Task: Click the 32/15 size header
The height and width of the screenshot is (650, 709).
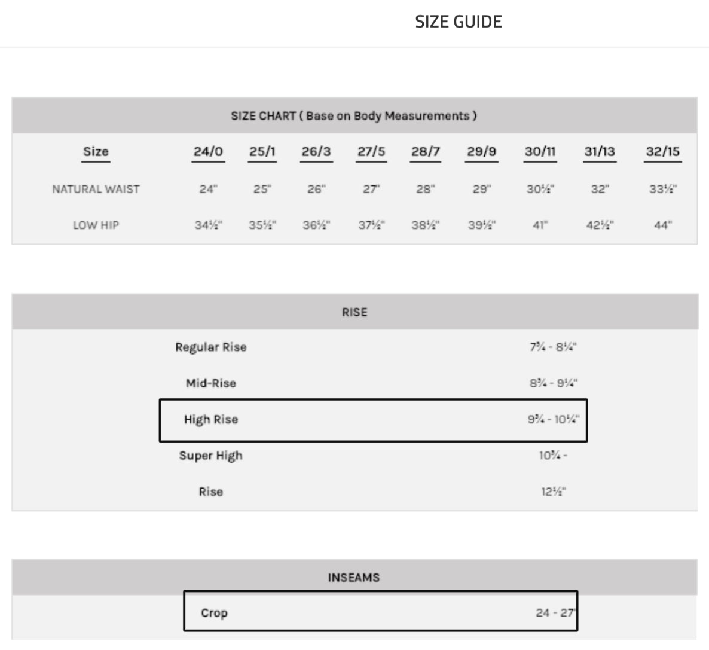Action: tap(662, 151)
